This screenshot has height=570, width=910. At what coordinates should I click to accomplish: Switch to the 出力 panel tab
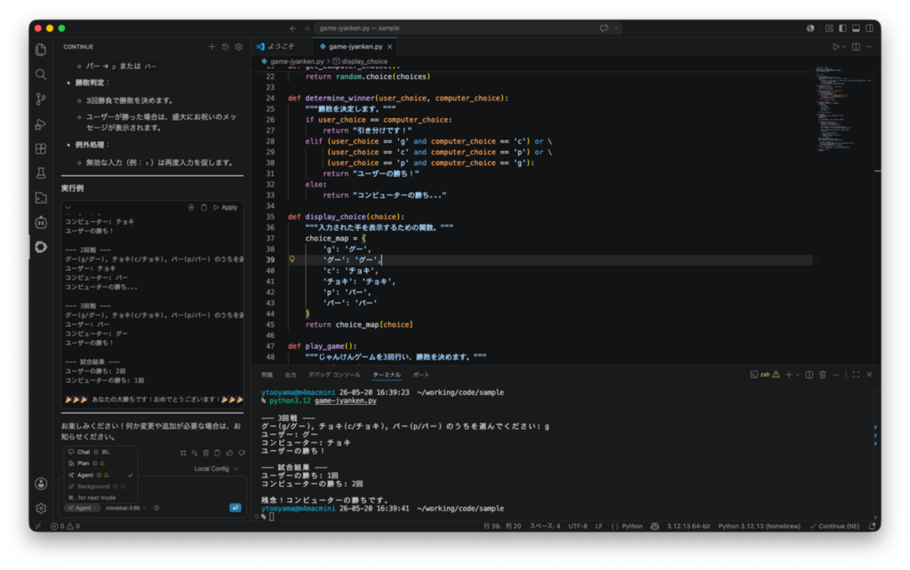pyautogui.click(x=291, y=375)
